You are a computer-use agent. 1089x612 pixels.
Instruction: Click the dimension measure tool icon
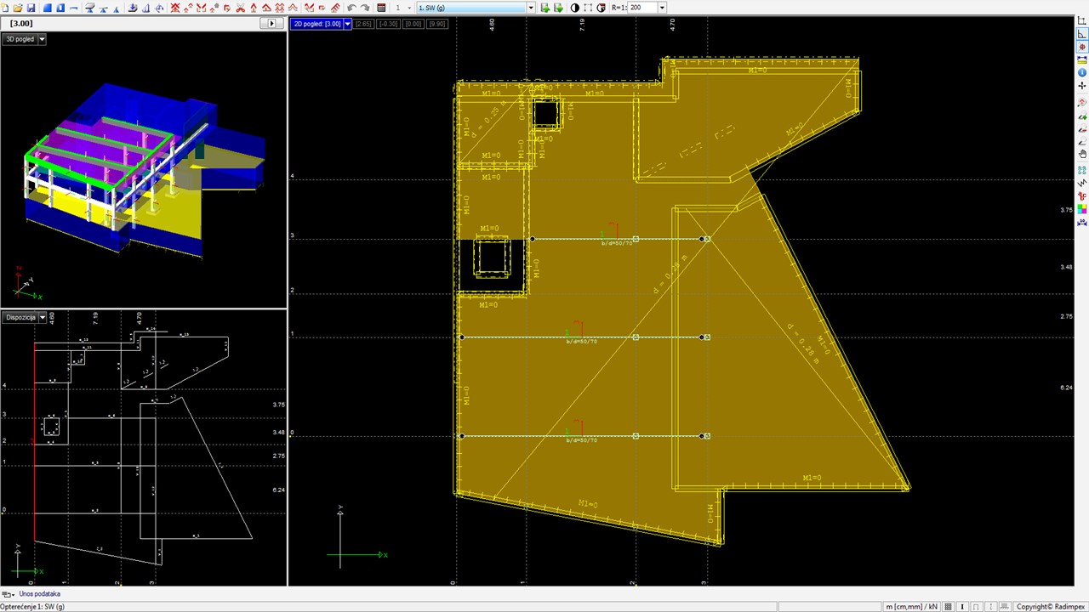(1082, 59)
